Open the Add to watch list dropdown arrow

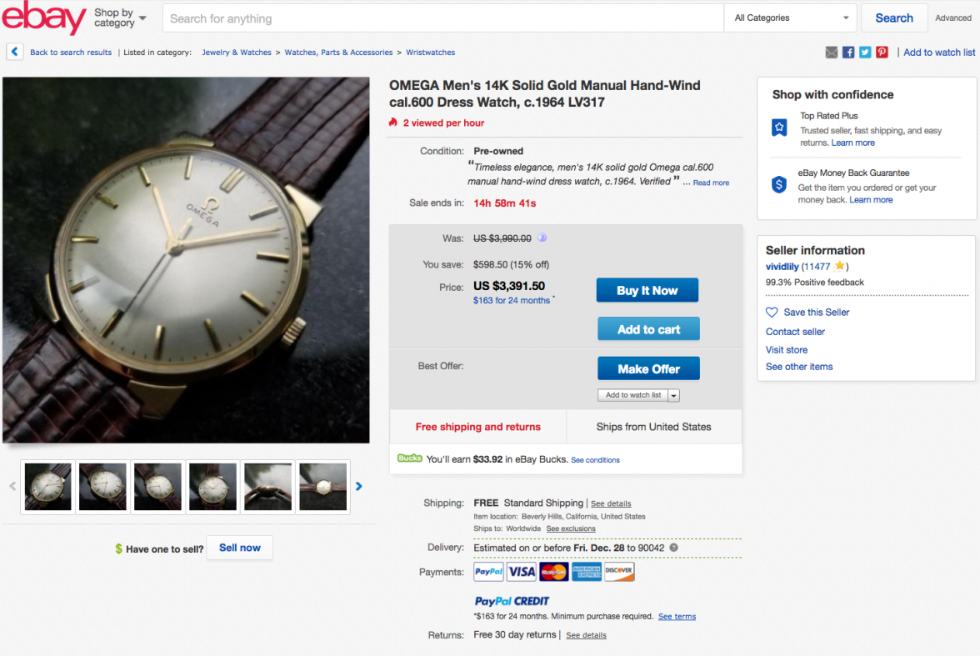pos(673,395)
